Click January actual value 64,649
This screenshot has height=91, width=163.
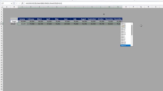point(22,24)
